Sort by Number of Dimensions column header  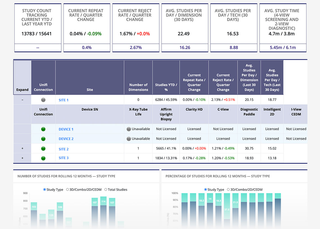click(x=138, y=87)
